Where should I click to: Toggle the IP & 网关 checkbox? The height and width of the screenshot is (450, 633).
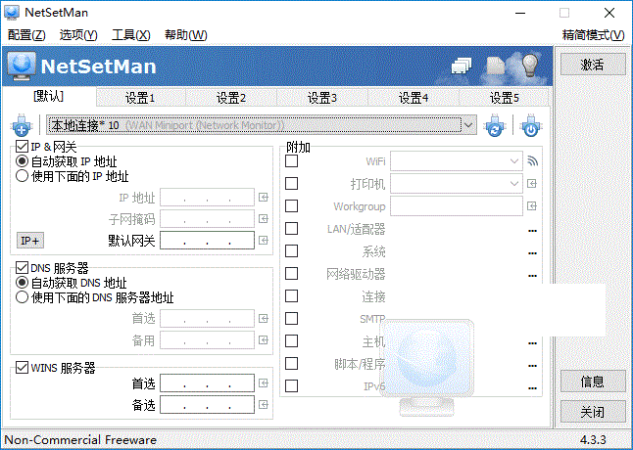[22, 146]
